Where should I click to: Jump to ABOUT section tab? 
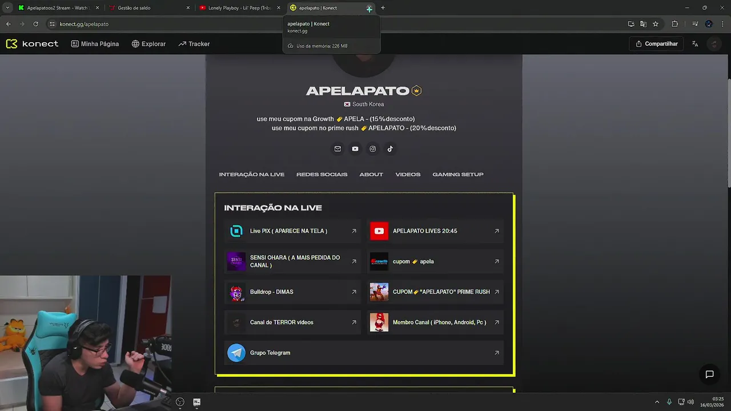point(371,174)
